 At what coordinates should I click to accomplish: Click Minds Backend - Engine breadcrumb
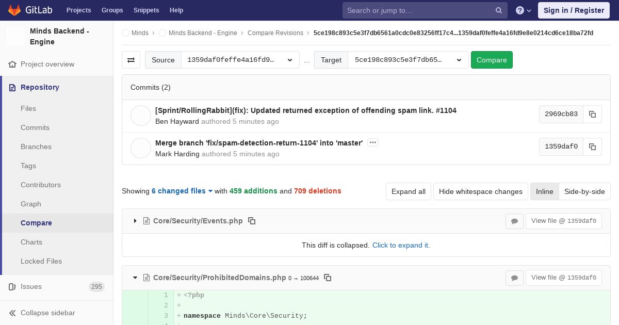pyautogui.click(x=203, y=33)
